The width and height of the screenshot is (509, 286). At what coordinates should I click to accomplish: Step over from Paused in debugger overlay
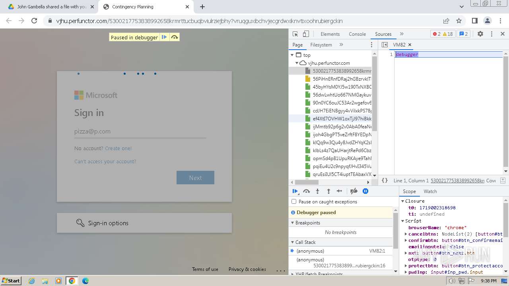[x=174, y=37]
